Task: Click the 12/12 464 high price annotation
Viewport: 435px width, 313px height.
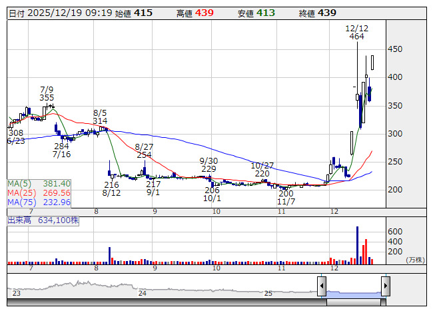Action: pyautogui.click(x=357, y=33)
